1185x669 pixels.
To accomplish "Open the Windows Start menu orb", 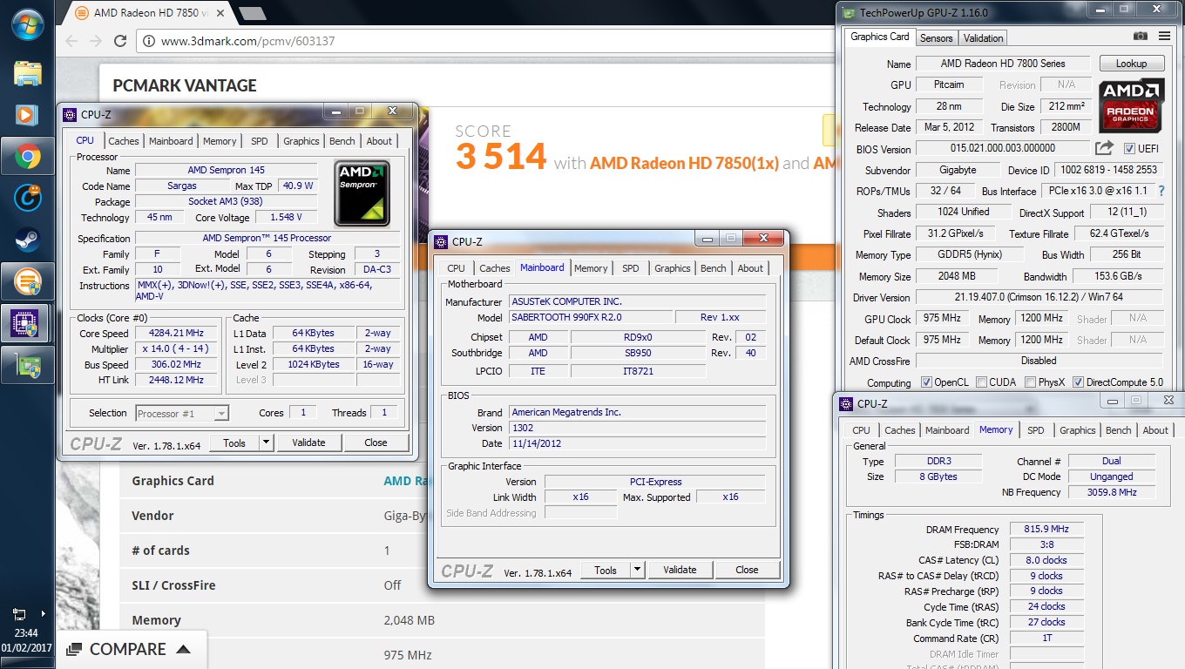I will pos(28,24).
